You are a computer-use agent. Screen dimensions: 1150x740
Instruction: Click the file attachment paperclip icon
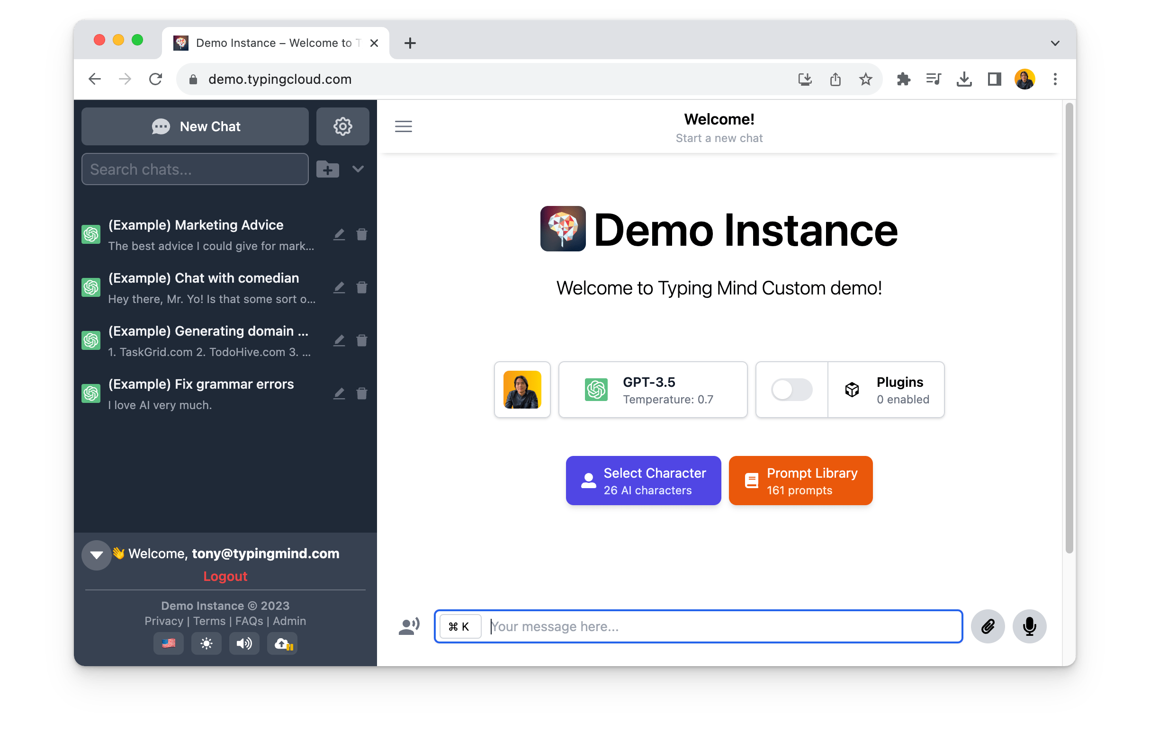988,627
